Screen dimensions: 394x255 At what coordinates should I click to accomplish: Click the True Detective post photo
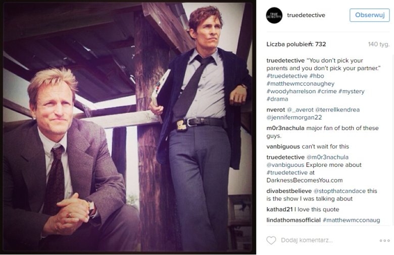[128, 127]
